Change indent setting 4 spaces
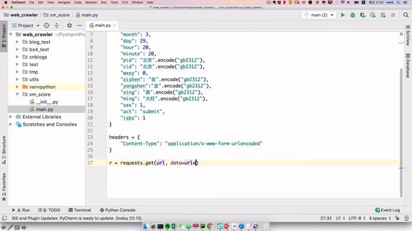Screen dimensions: 412x231 click(x=380, y=218)
